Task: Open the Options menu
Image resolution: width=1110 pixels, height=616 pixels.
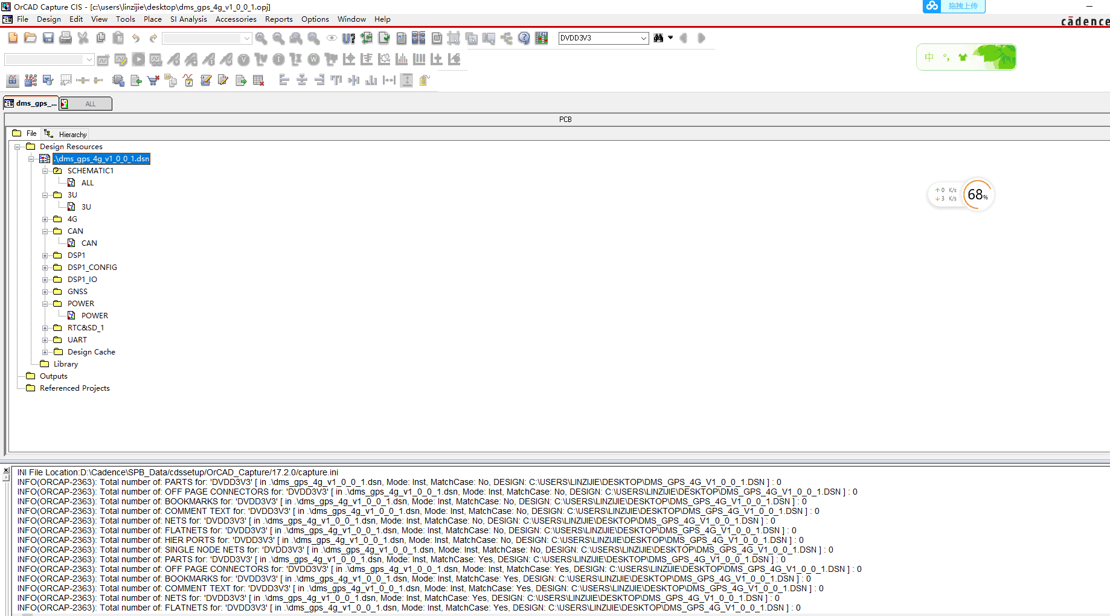Action: (x=315, y=19)
